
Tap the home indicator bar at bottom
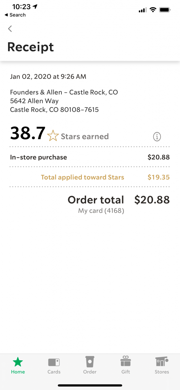click(x=90, y=385)
